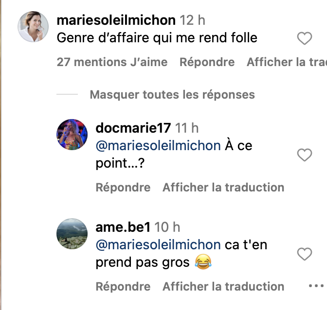Show translation of docmarie17's reply

[x=223, y=187]
